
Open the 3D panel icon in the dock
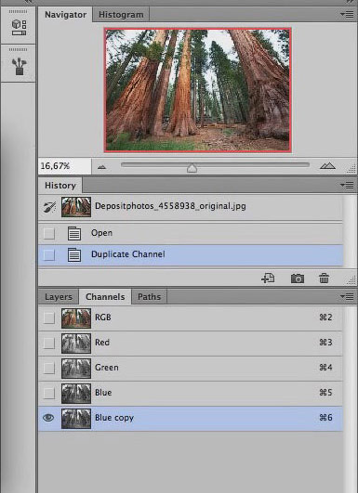19,27
